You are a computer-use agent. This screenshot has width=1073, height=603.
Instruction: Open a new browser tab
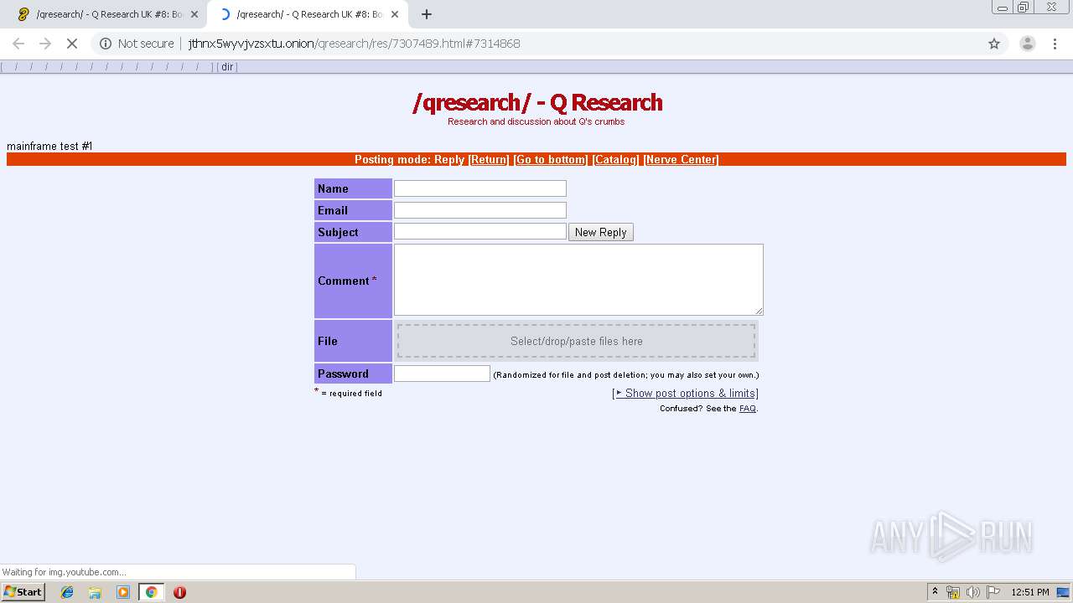(427, 14)
